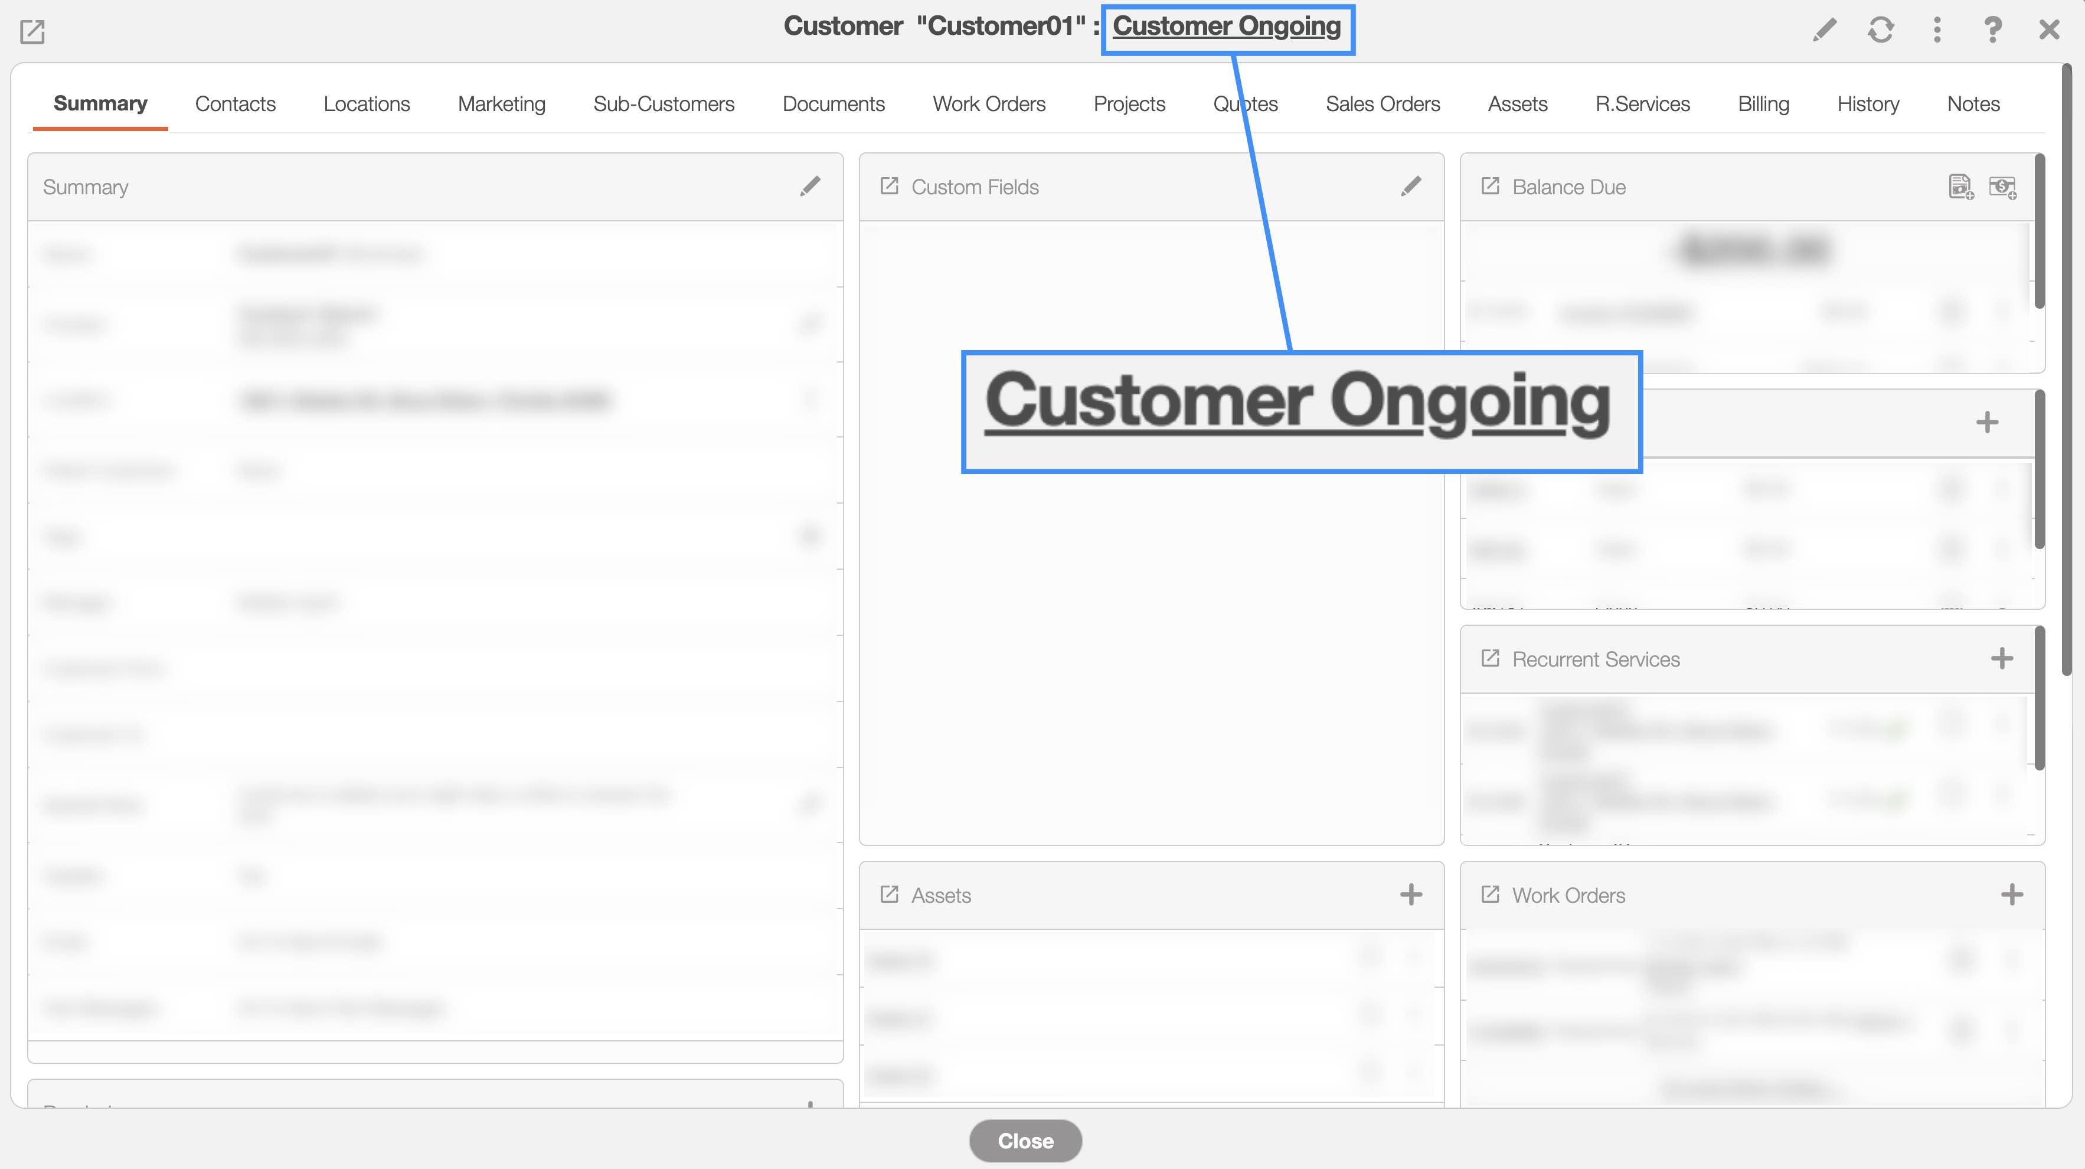The height and width of the screenshot is (1169, 2085).
Task: Click the refresh icon in title bar
Action: [x=1880, y=30]
